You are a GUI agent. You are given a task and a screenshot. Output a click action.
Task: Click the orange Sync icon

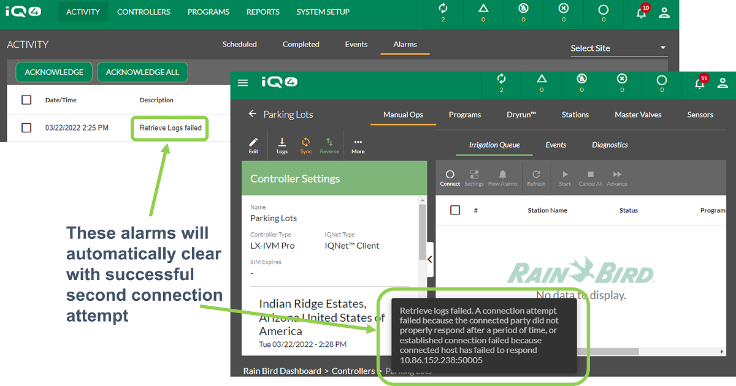click(x=305, y=145)
